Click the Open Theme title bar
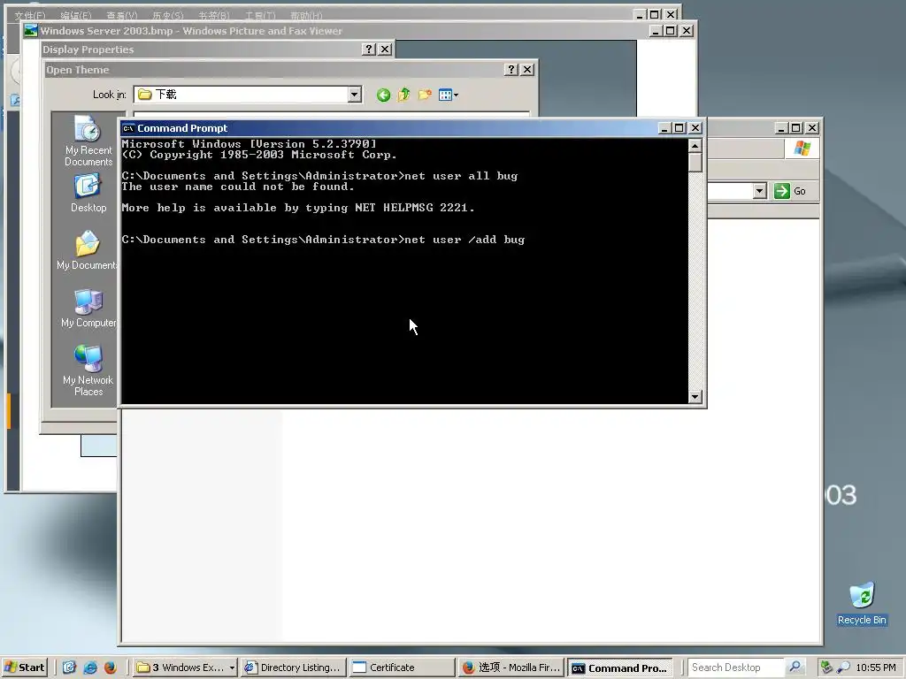 290,69
